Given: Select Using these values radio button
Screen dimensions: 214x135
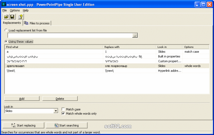Looking at the screenshot, I should (6, 41).
